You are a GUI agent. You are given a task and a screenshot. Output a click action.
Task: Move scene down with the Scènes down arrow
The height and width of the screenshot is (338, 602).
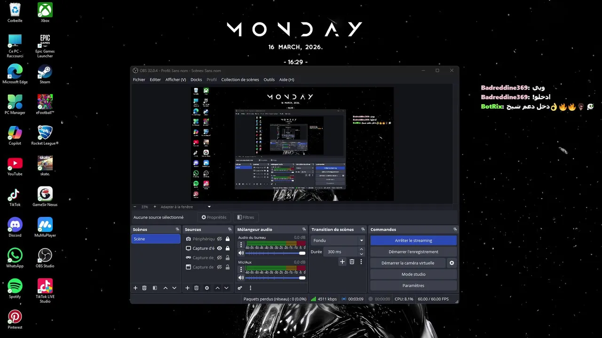pos(174,288)
